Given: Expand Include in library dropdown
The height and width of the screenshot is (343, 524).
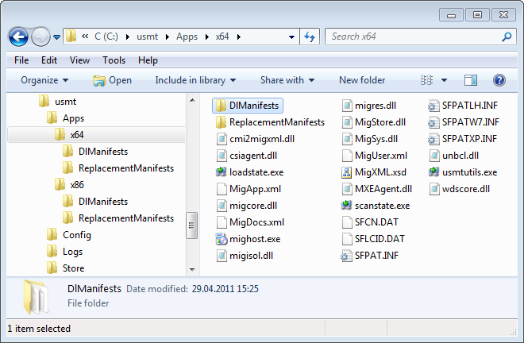Looking at the screenshot, I should (x=195, y=80).
